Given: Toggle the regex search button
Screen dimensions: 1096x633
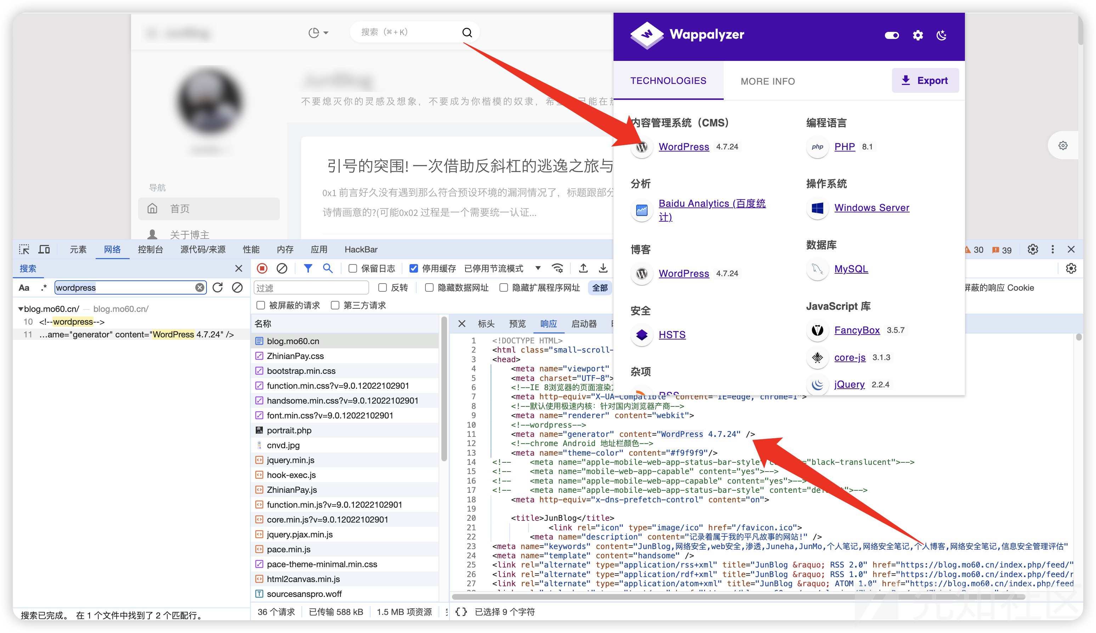Looking at the screenshot, I should tap(44, 288).
